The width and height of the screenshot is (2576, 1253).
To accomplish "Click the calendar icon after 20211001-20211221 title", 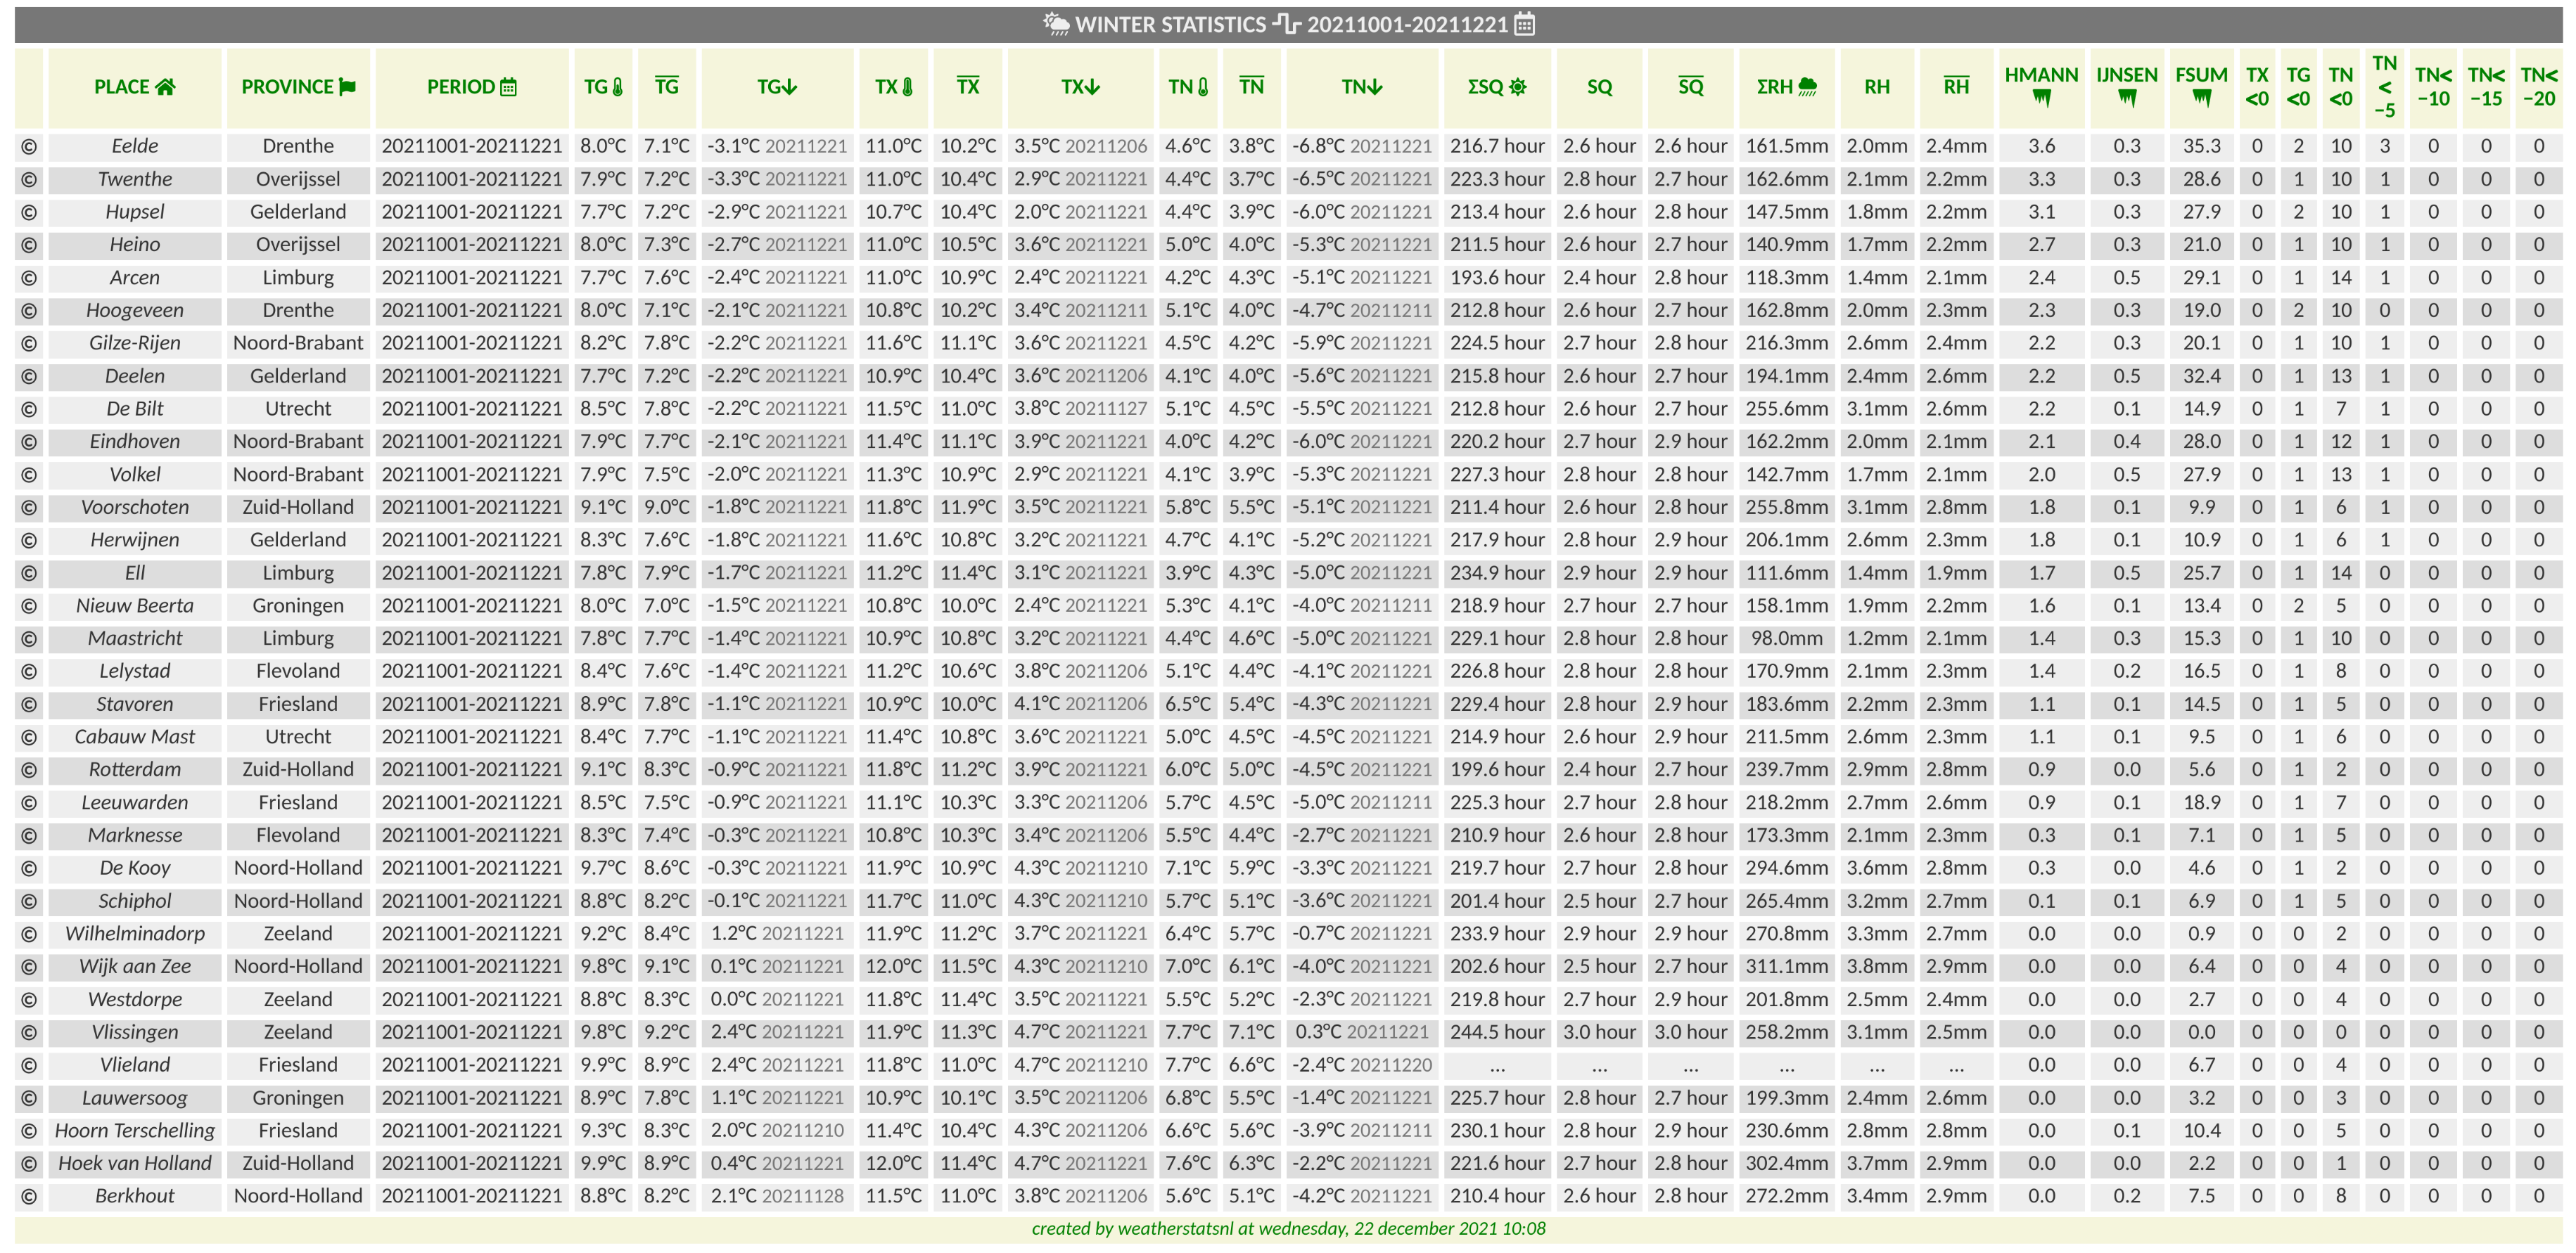I will point(1524,24).
